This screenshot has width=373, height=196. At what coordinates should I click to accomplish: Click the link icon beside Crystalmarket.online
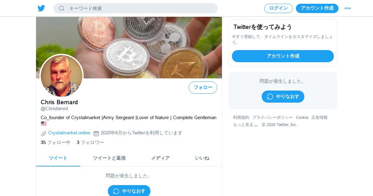click(44, 133)
